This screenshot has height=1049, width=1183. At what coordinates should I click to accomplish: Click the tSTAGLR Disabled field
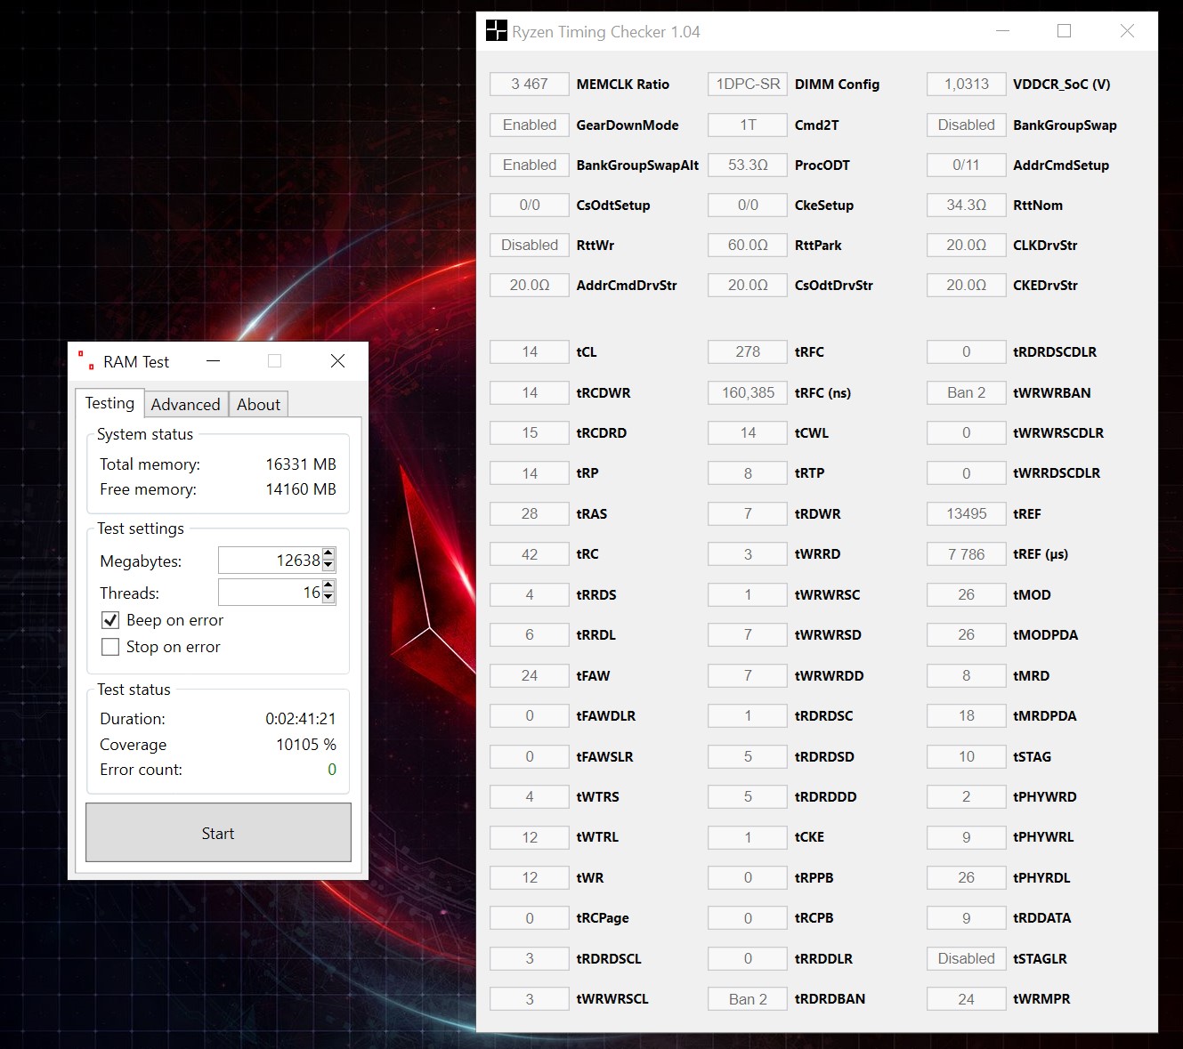pos(967,958)
